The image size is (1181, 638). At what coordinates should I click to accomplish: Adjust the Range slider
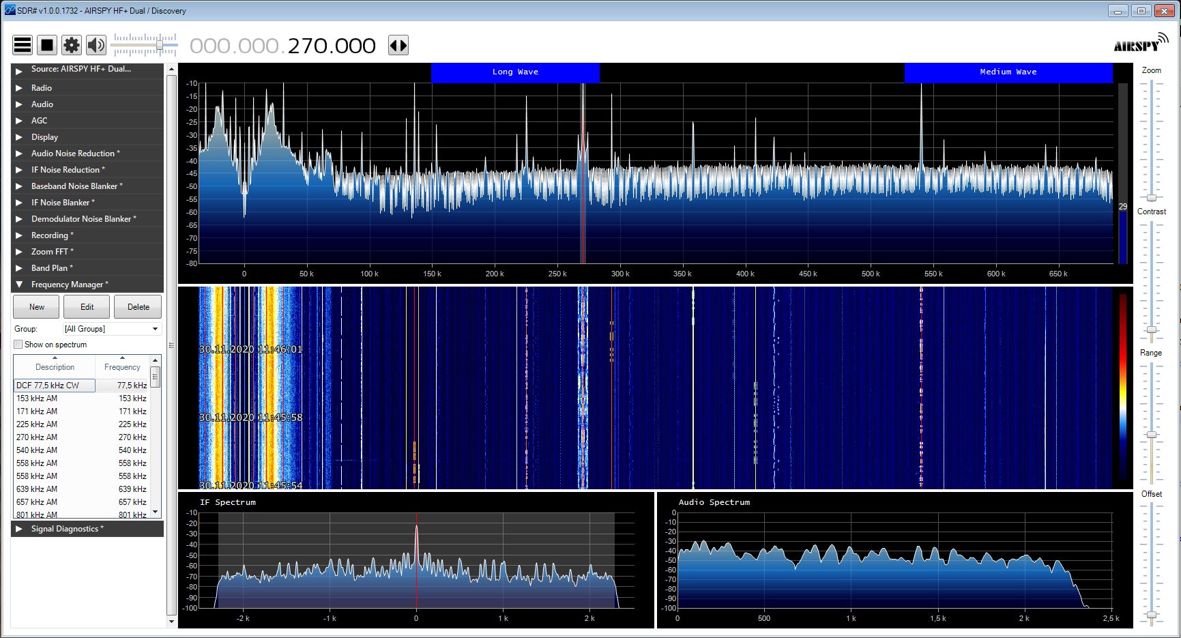tap(1152, 435)
